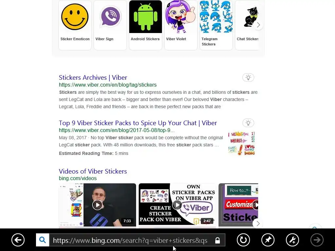
Task: Click lightbulb icon beside Top 9 Viber result
Action: click(248, 123)
